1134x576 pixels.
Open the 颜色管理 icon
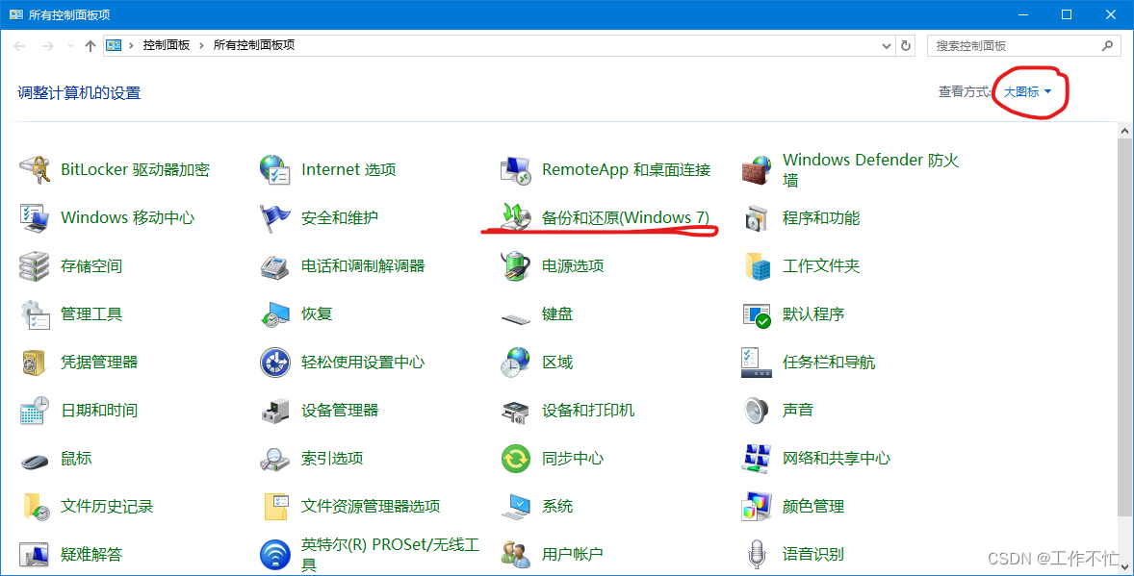point(757,507)
